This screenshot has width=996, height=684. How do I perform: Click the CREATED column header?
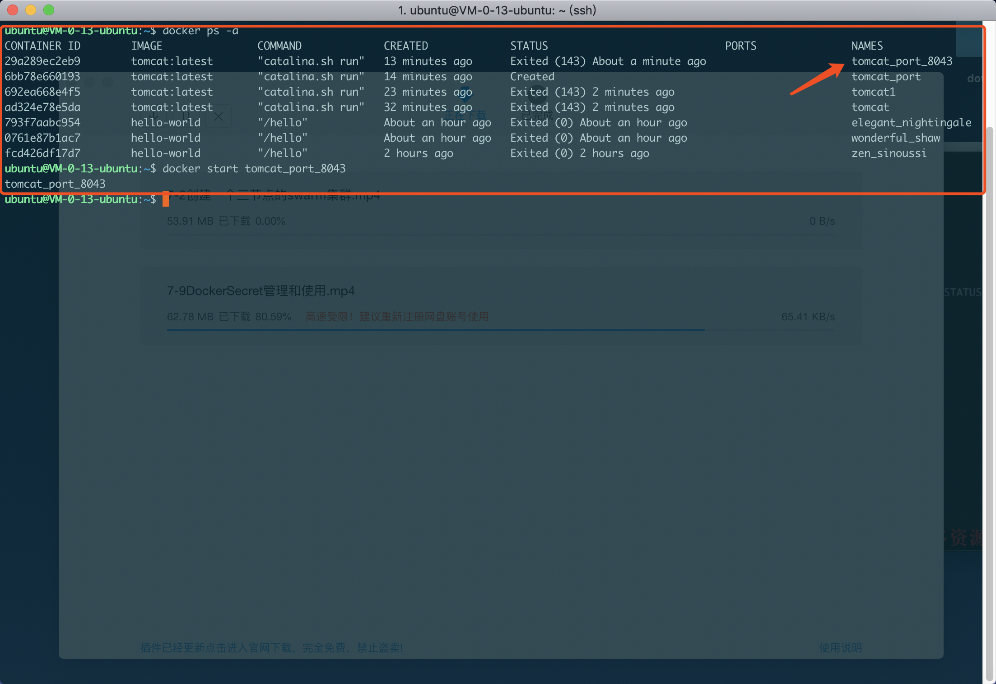(406, 46)
